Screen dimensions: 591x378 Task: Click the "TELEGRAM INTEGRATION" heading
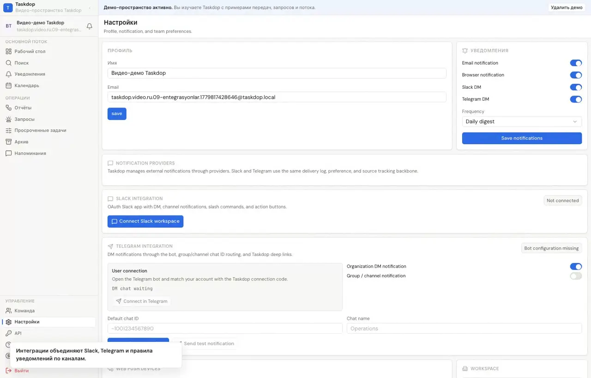point(144,246)
